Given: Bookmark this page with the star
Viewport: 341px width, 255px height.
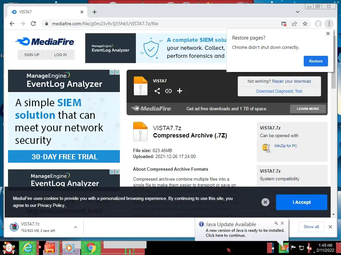Looking at the screenshot, I should [x=305, y=24].
